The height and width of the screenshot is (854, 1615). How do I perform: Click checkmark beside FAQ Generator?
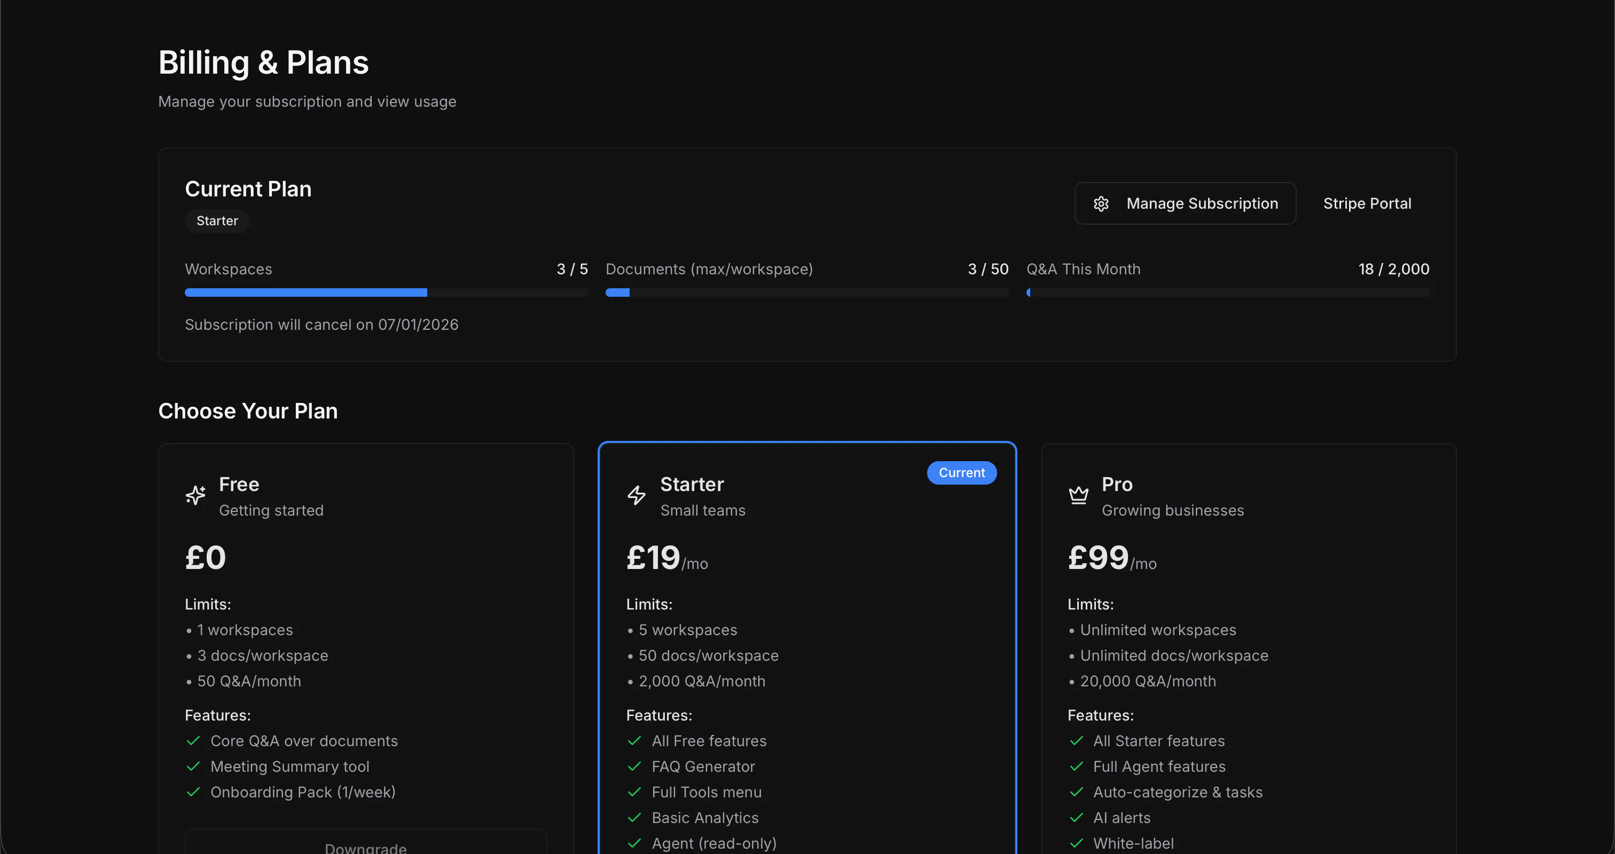tap(634, 766)
